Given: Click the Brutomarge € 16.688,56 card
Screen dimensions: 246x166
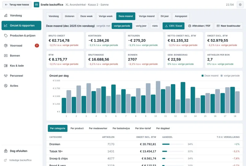Looking at the screenshot, I should (105, 60).
